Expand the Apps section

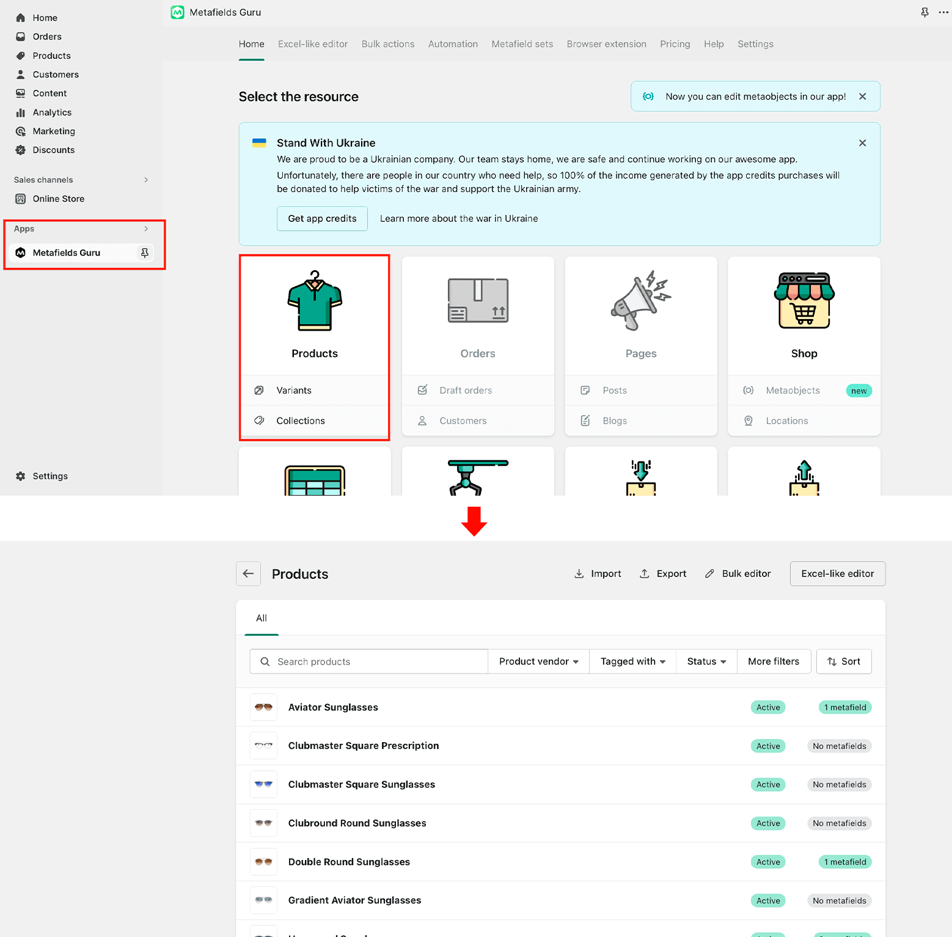click(x=146, y=229)
